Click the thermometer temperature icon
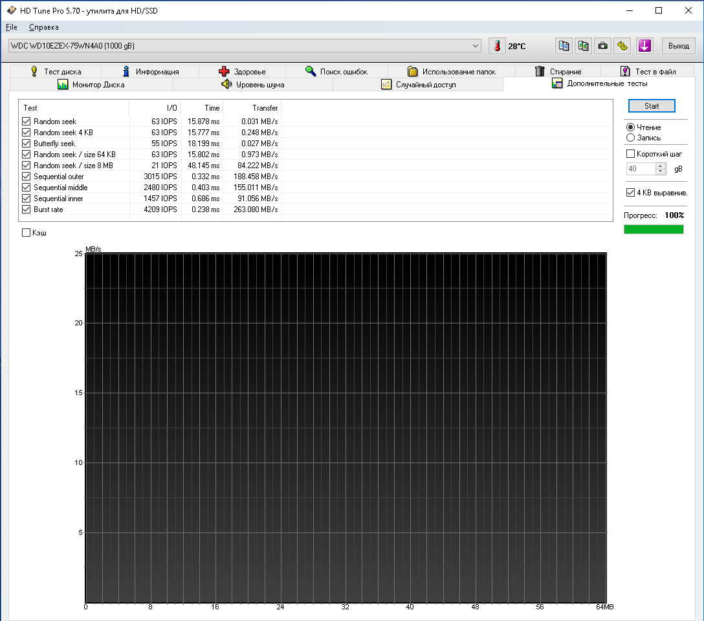The width and height of the screenshot is (704, 621). pos(497,46)
